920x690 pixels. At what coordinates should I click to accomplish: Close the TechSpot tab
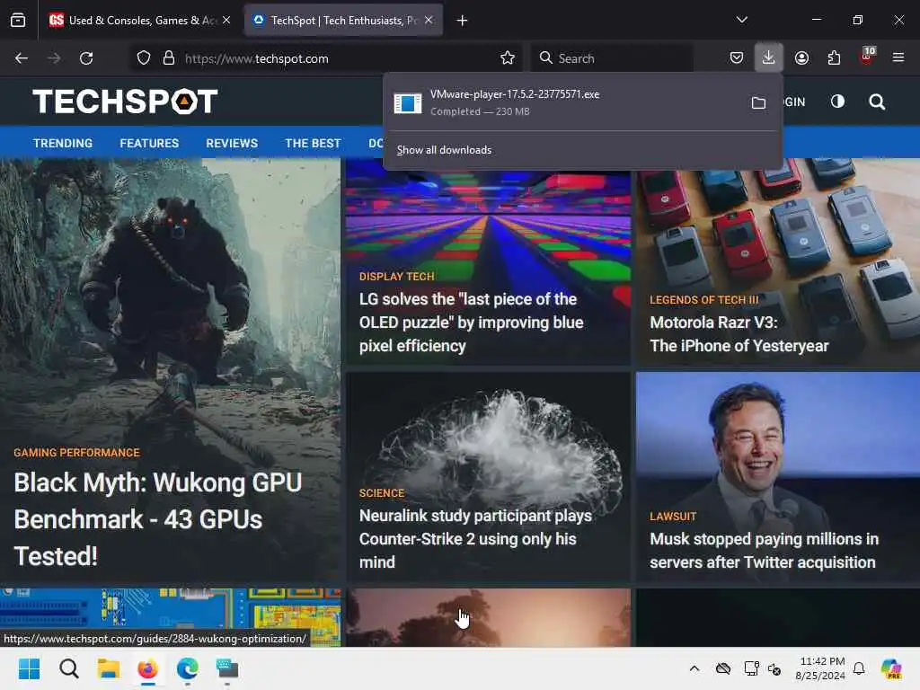point(429,20)
